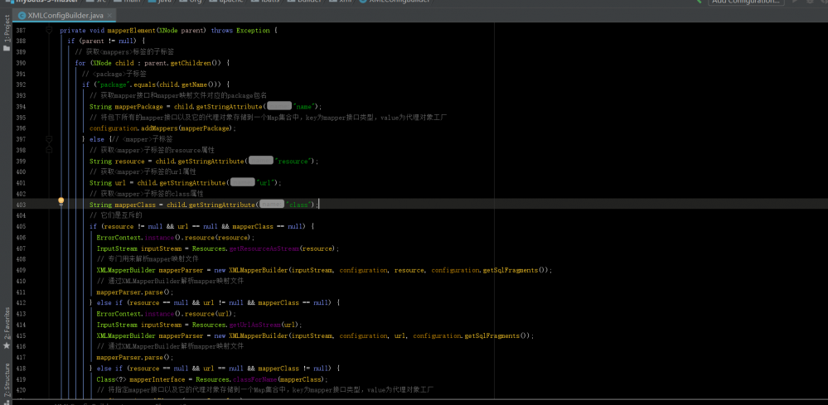
Task: Collapse the mapperElement method fold at line 387
Action: tap(49, 30)
